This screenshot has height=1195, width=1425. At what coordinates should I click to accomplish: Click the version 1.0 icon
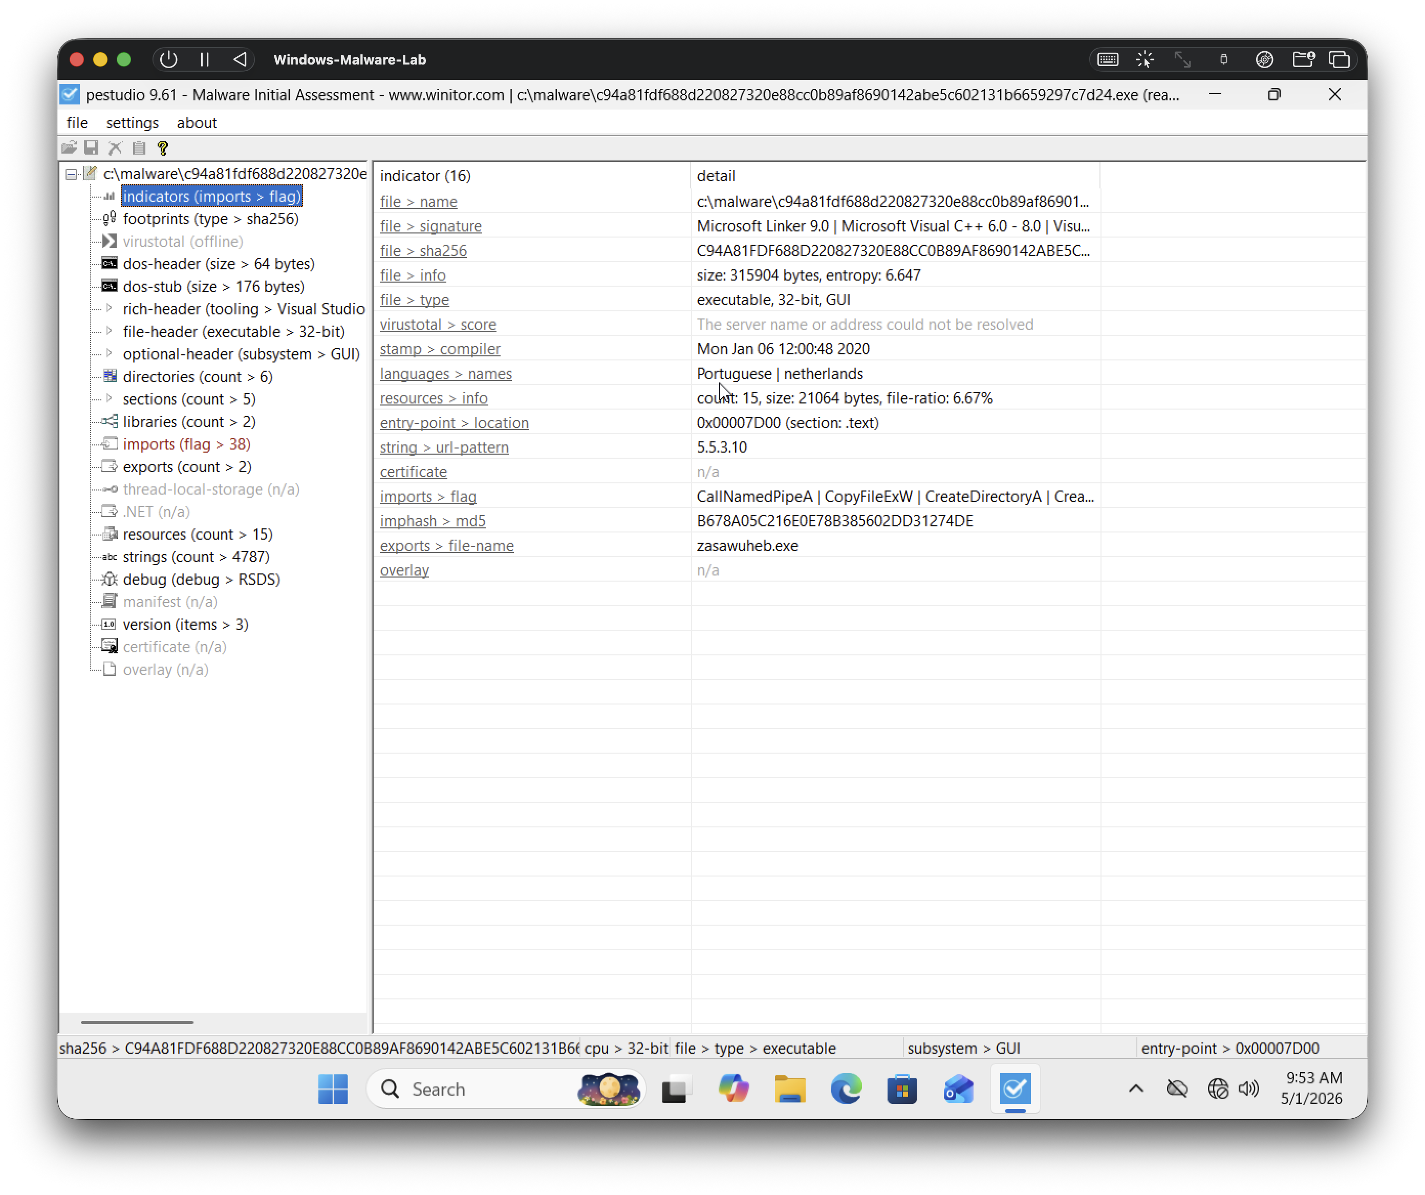109,624
